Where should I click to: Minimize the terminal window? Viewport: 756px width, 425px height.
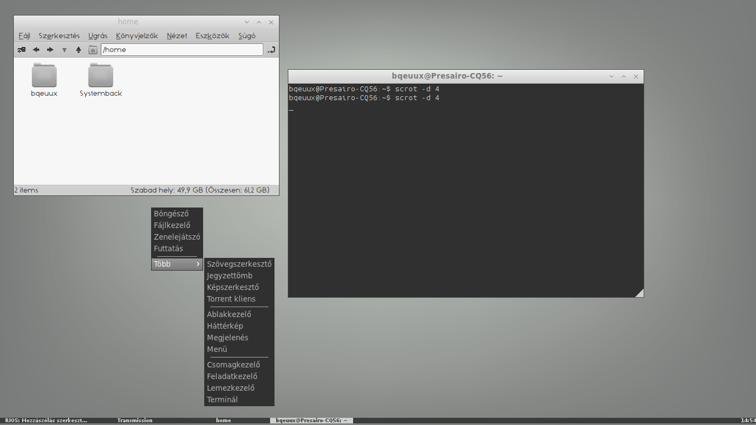[612, 76]
